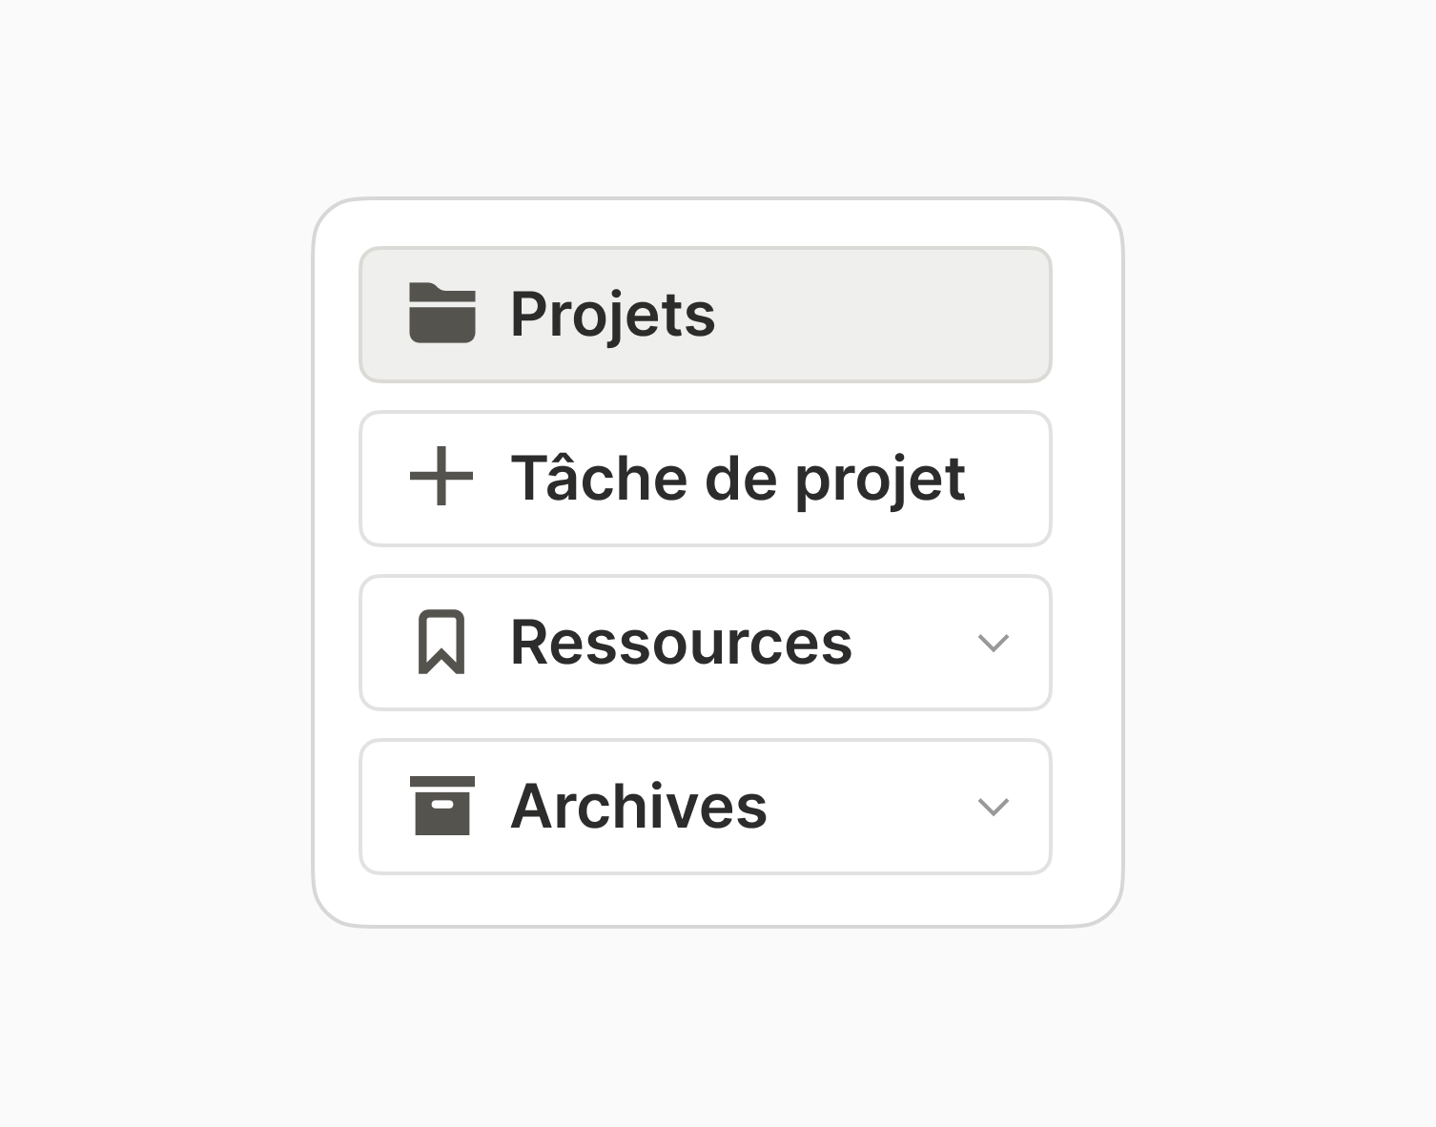Click the storage box icon in the Archives entry

coord(444,806)
